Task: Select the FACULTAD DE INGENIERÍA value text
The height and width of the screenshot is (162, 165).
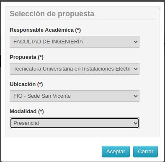Action: click(x=48, y=42)
